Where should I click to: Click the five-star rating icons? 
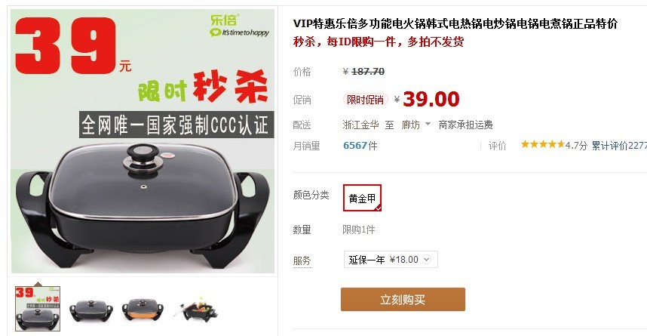point(543,144)
